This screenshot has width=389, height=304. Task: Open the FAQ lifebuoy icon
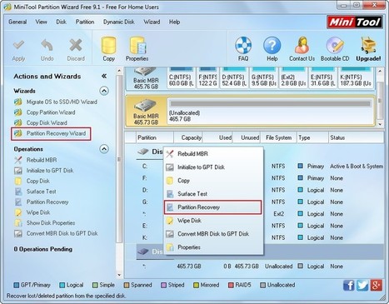(243, 49)
